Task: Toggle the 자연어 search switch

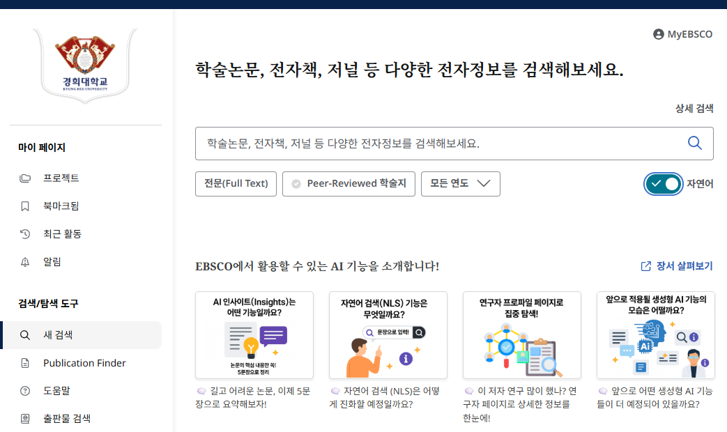Action: 663,184
